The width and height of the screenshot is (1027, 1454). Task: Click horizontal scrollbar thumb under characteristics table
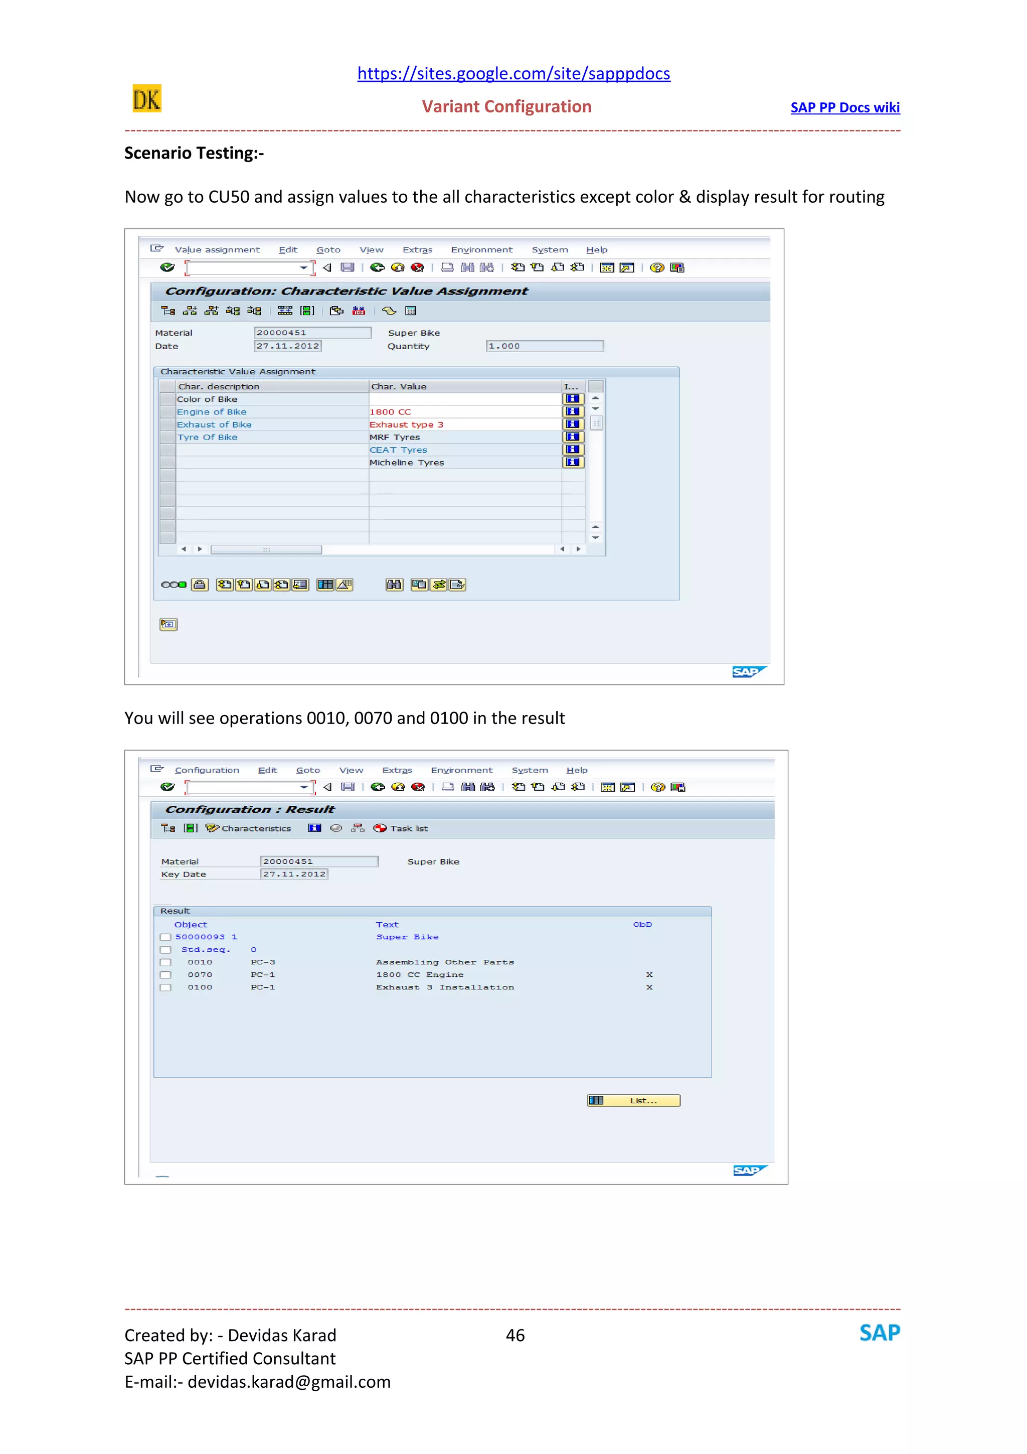pyautogui.click(x=266, y=550)
